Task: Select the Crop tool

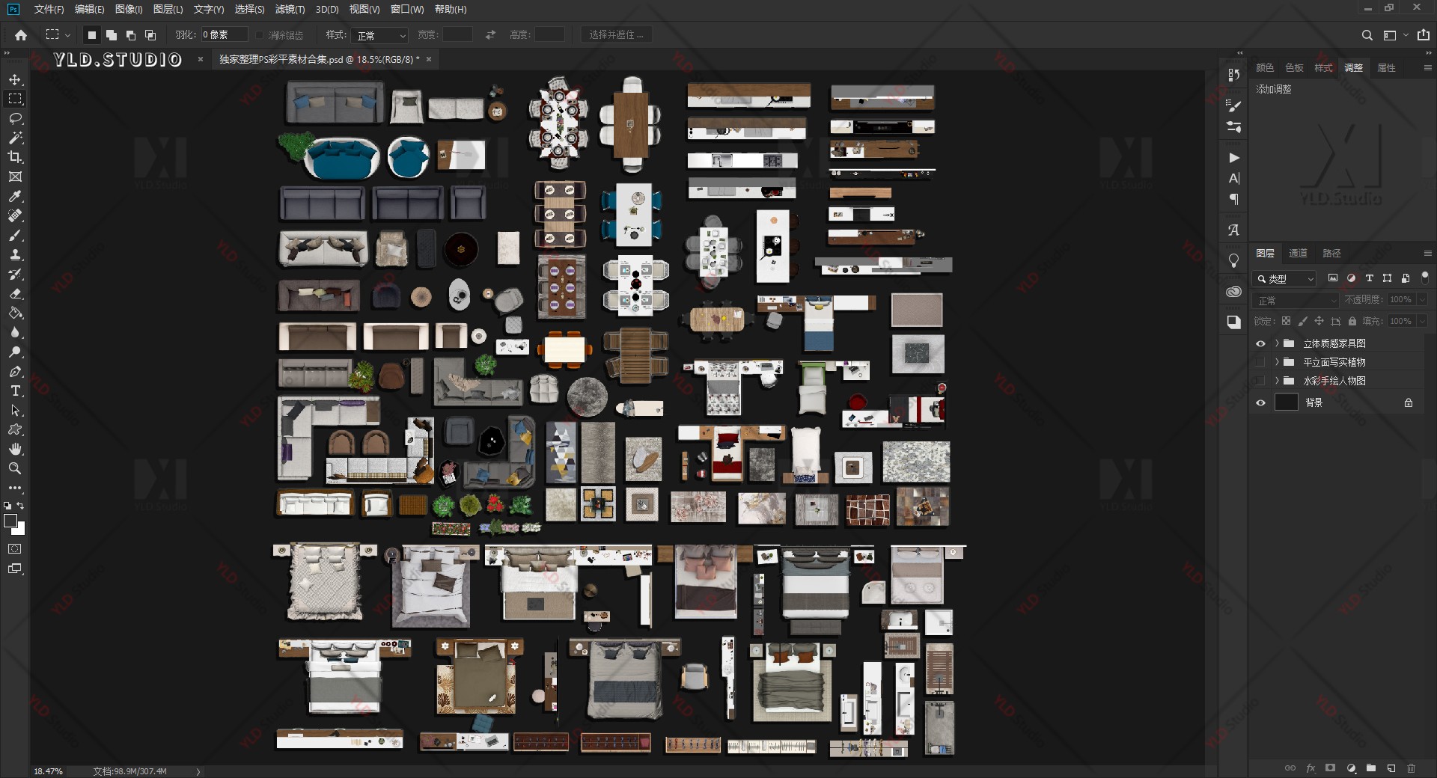Action: 15,157
